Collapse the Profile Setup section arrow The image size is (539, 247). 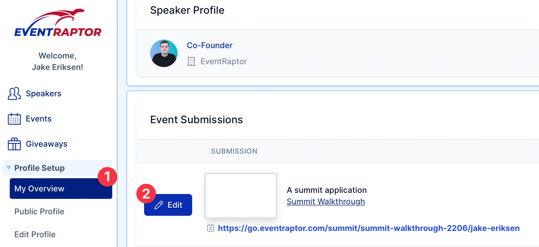tap(9, 168)
